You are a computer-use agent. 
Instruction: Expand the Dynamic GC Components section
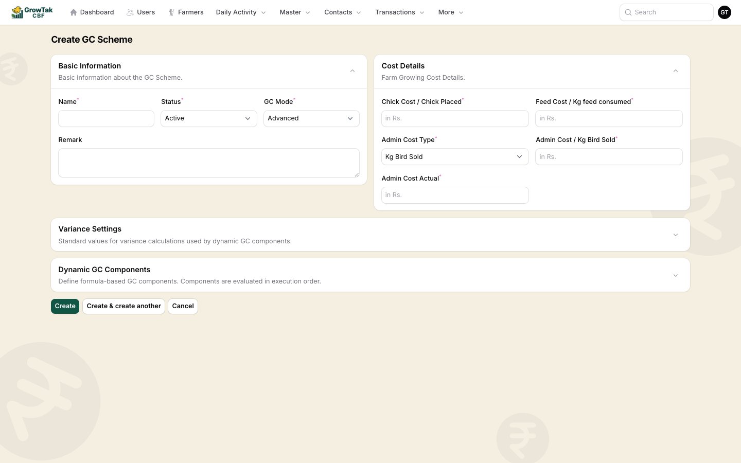(676, 276)
